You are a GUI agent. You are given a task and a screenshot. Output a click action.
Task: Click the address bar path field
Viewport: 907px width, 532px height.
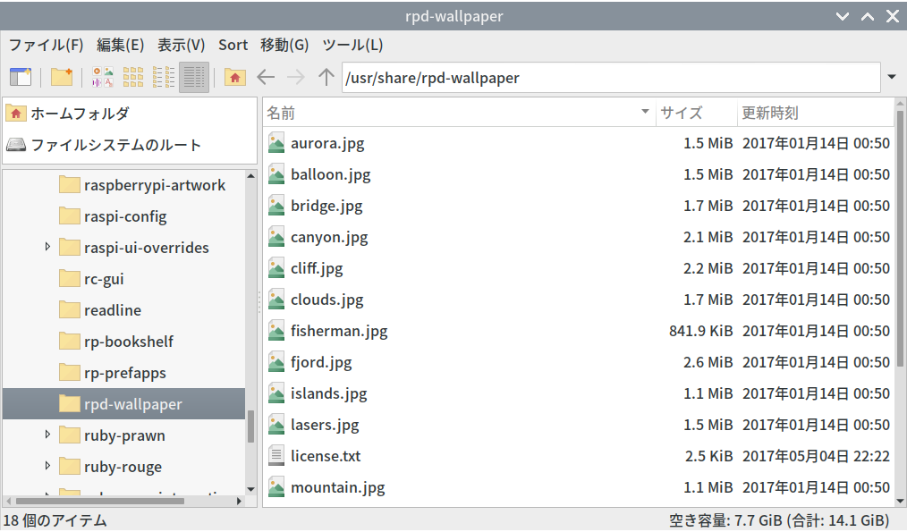608,78
